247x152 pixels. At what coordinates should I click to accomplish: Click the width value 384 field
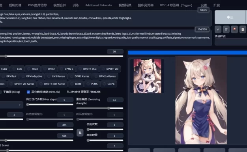(x=65, y=125)
